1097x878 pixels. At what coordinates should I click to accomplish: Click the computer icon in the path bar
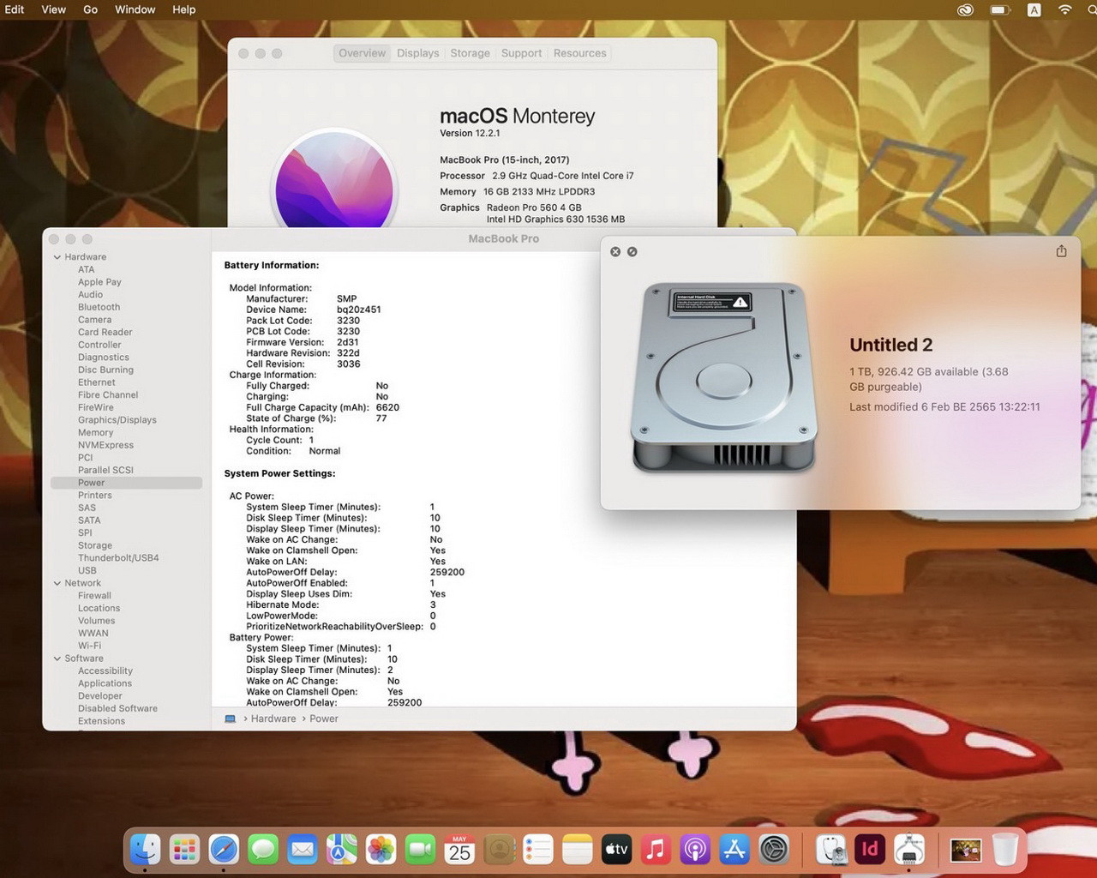pyautogui.click(x=230, y=719)
